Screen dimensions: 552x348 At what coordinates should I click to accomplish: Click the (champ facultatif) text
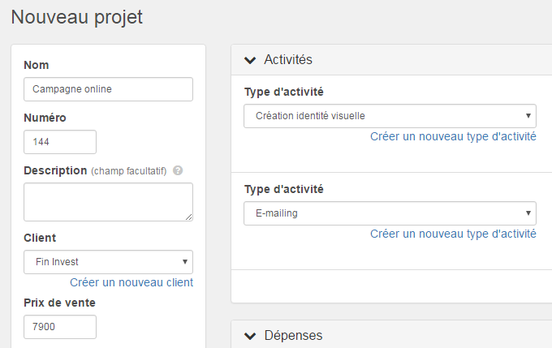point(129,171)
